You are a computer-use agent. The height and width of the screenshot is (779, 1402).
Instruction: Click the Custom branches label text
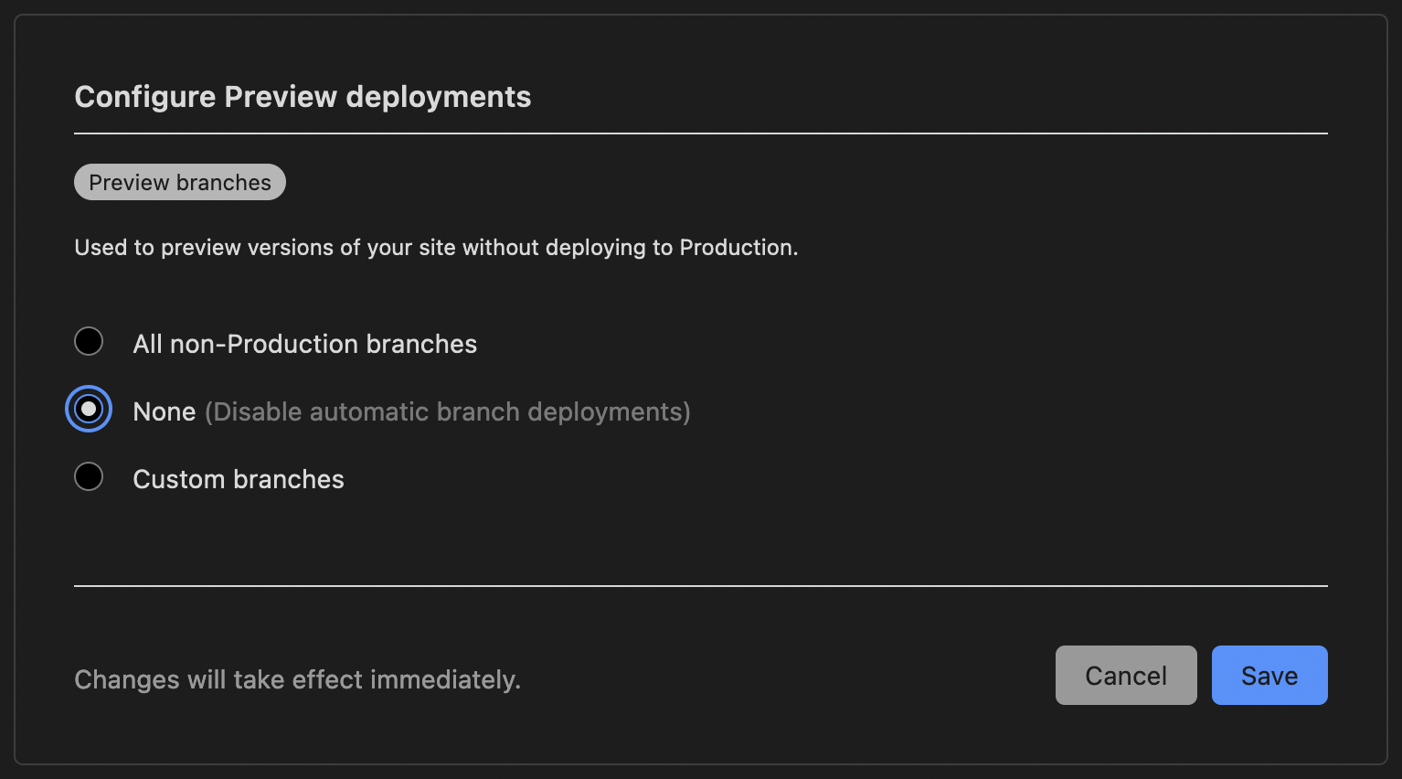pyautogui.click(x=239, y=478)
